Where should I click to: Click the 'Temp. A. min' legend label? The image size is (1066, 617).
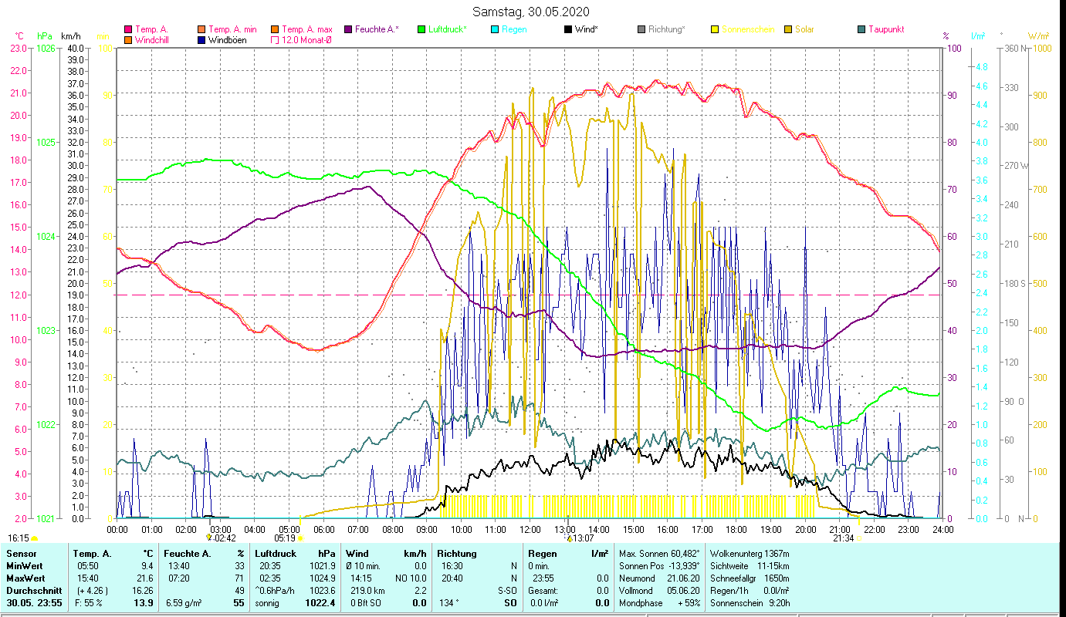(232, 30)
